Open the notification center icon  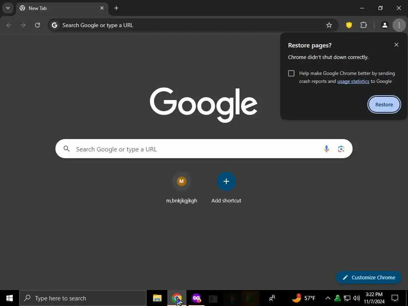click(395, 298)
